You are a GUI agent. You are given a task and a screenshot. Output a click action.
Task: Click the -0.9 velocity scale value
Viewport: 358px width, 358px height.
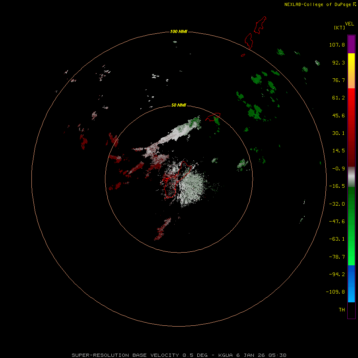339,169
